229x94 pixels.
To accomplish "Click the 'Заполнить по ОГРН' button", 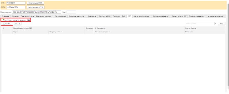I will (x=36, y=7).
